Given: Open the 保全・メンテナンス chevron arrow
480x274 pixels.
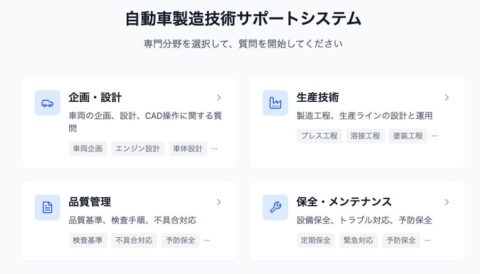Looking at the screenshot, I should (x=447, y=202).
